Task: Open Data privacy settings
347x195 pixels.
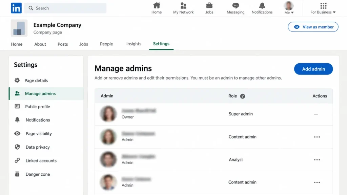Action: point(38,147)
